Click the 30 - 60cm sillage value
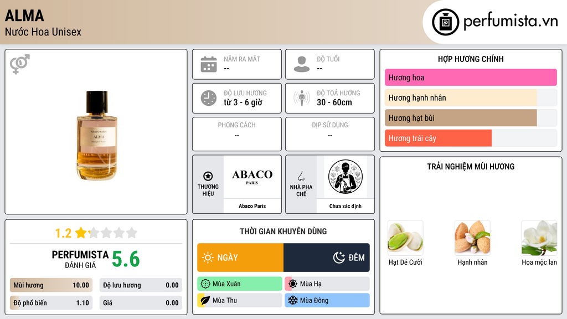The width and height of the screenshot is (567, 319). [x=334, y=102]
